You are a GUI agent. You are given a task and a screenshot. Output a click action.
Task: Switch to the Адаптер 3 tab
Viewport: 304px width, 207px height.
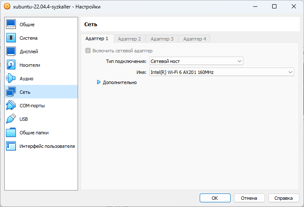click(x=162, y=39)
